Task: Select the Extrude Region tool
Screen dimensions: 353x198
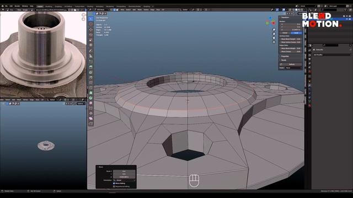Action: [91, 67]
